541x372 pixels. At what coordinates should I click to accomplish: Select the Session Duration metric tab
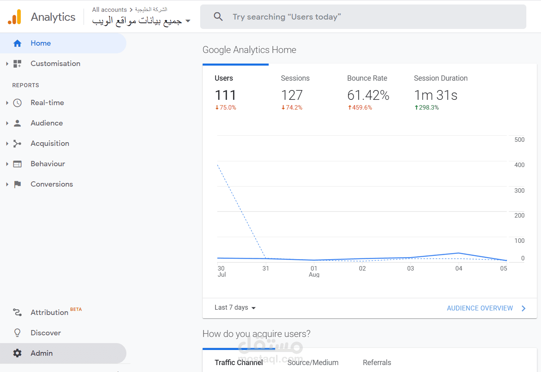click(x=440, y=93)
